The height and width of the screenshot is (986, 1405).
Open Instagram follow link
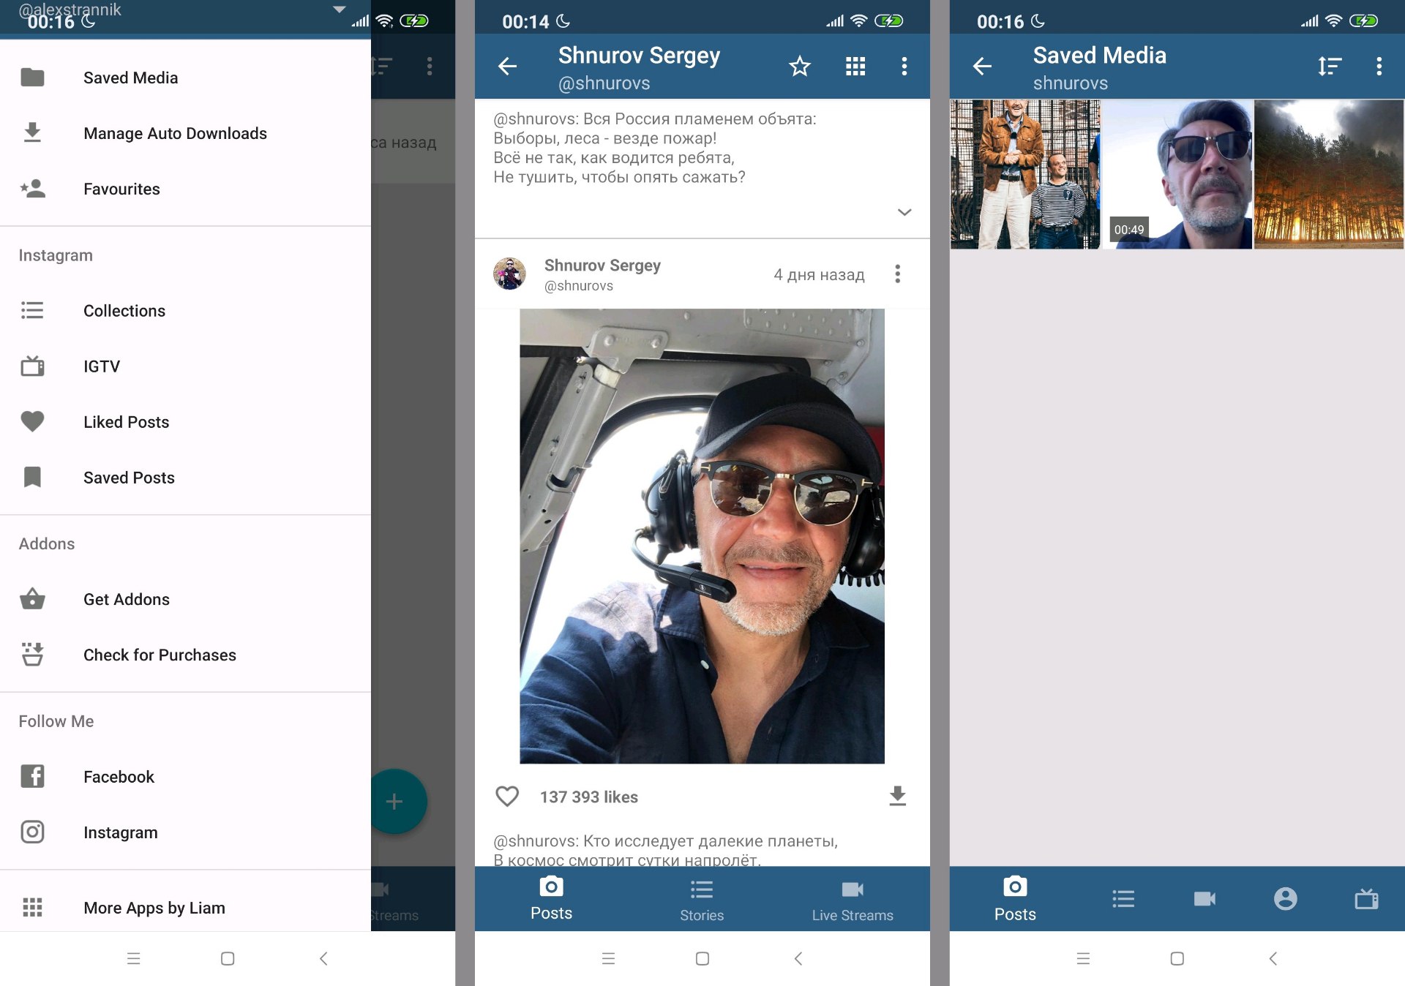[185, 832]
